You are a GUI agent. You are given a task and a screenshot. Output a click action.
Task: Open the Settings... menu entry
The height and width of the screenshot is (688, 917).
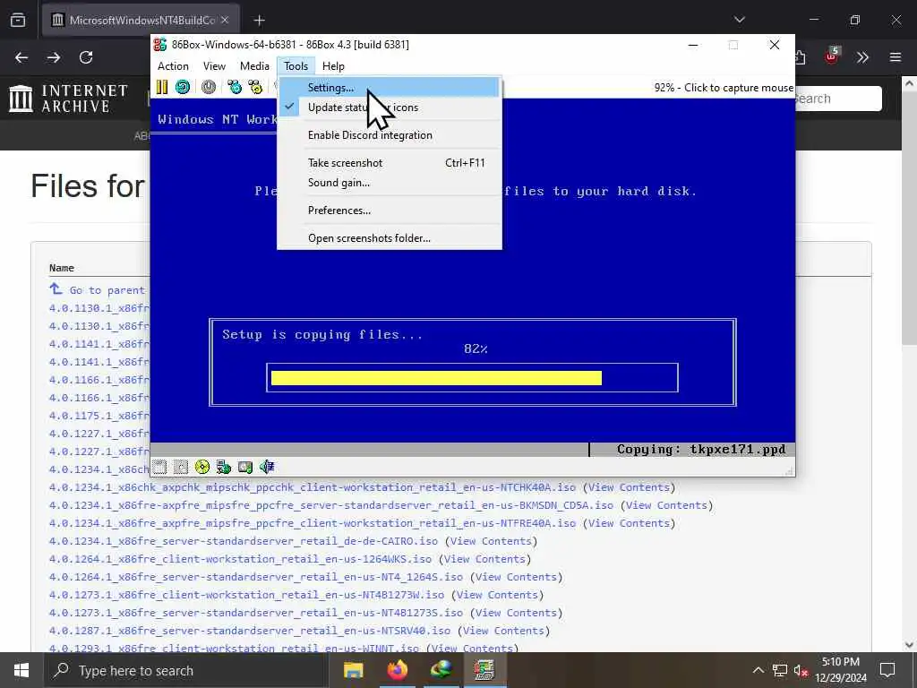[x=390, y=87]
